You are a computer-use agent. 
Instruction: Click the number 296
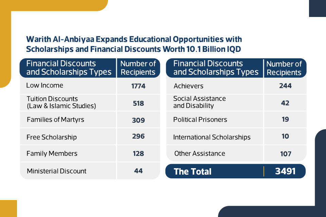(138, 136)
